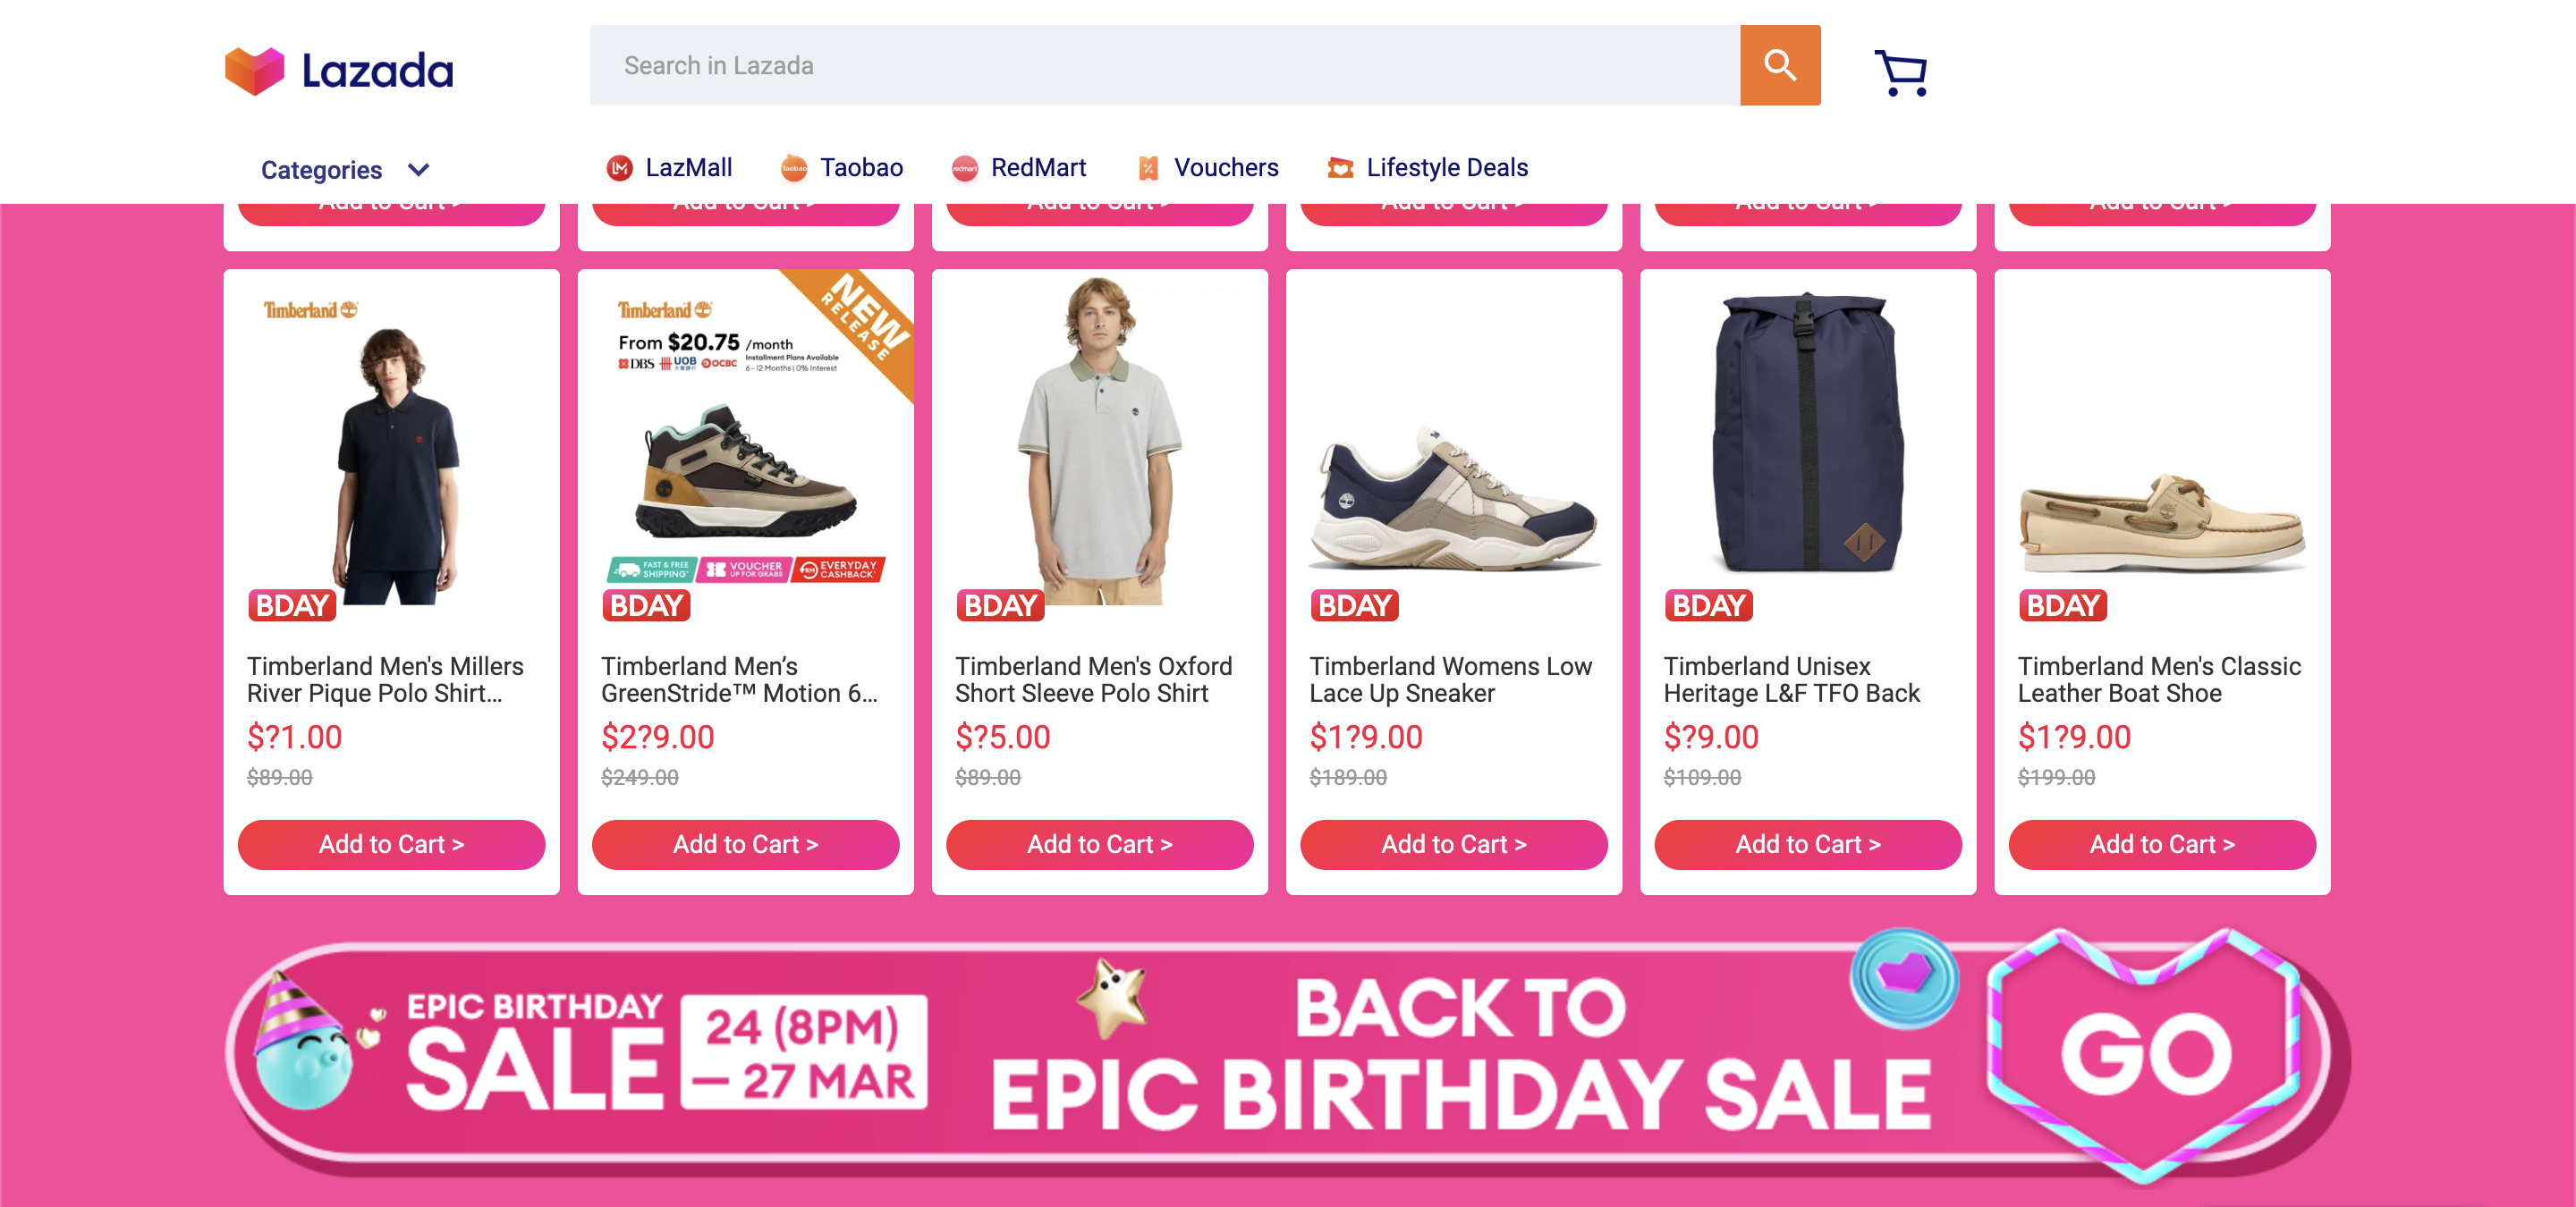Open Timberland Unisex Heritage backpack title link
Image resolution: width=2576 pixels, height=1207 pixels.
tap(1791, 679)
